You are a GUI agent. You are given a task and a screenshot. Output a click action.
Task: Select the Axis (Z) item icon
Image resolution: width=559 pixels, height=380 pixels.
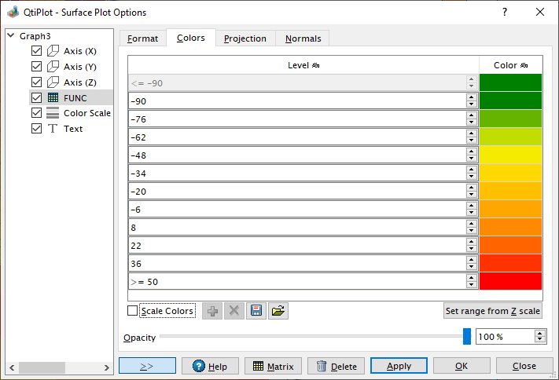point(53,82)
